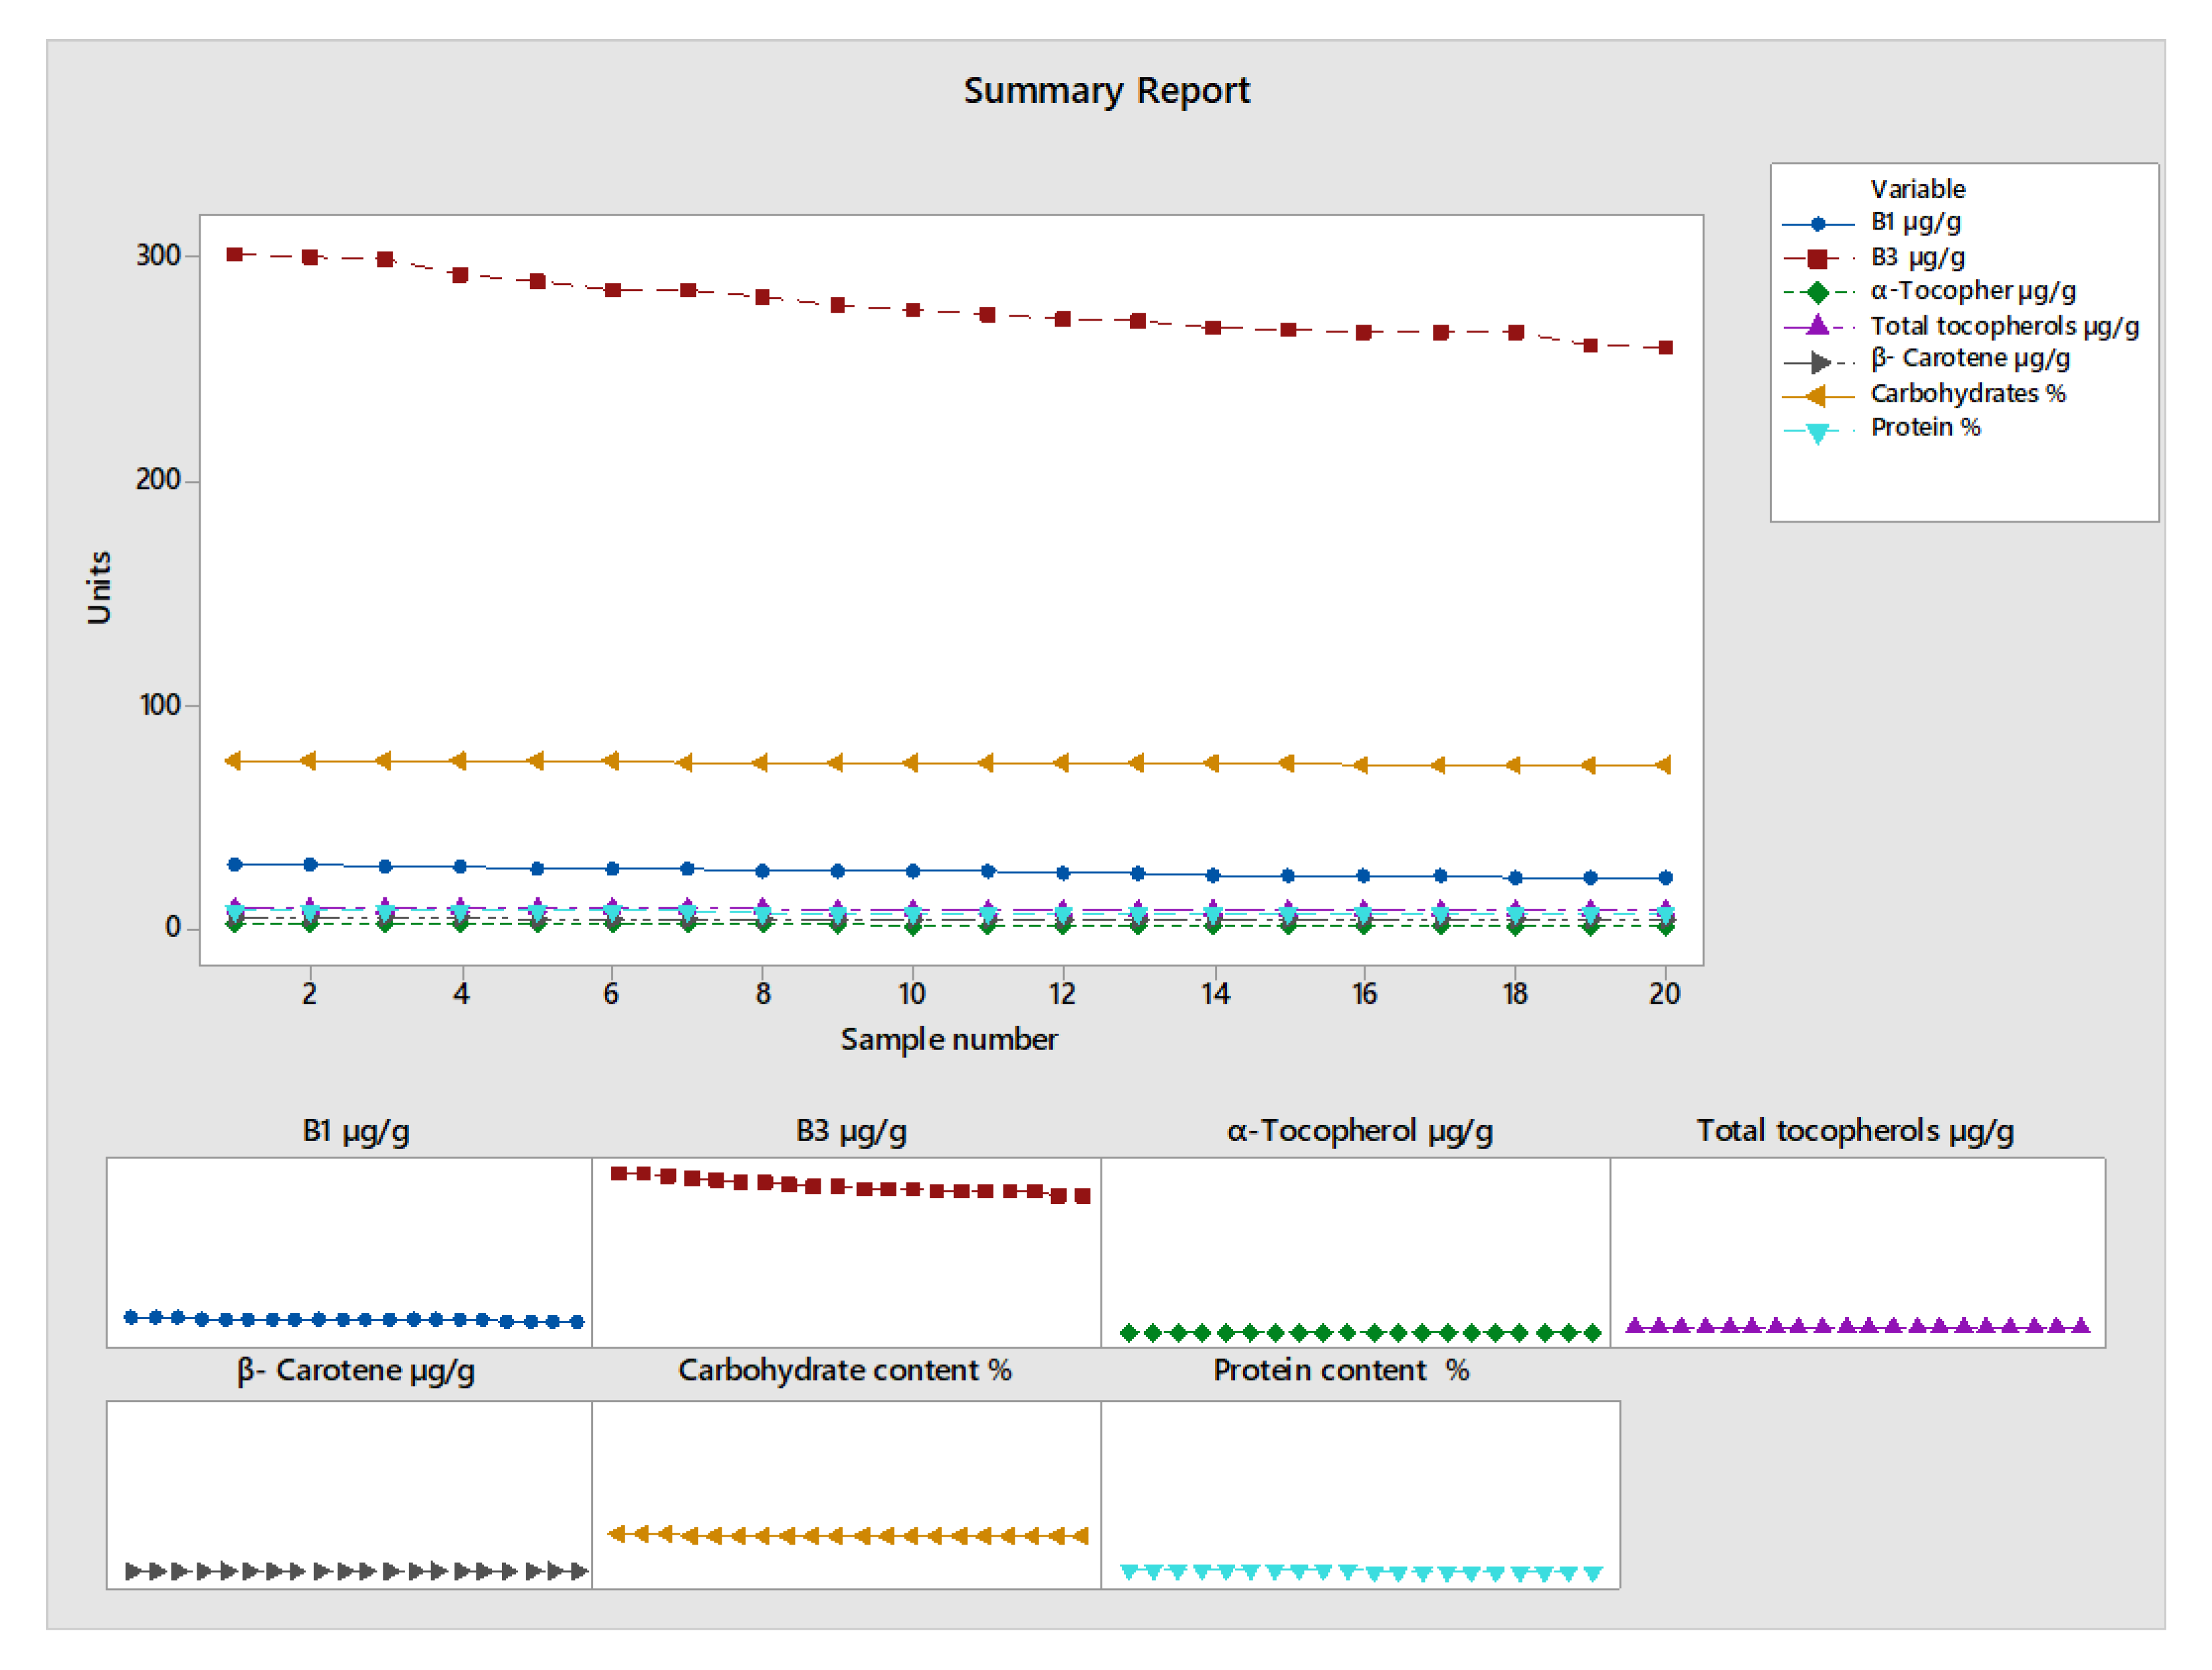Screen dimensions: 2212x1670
Task: Select the β-Carotene µg/g mini chart
Action: [x=349, y=1494]
